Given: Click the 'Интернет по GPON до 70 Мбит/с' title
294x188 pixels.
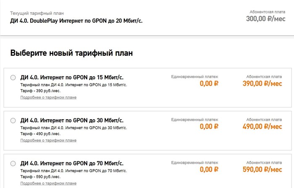Looking at the screenshot, I should pos(72,163).
